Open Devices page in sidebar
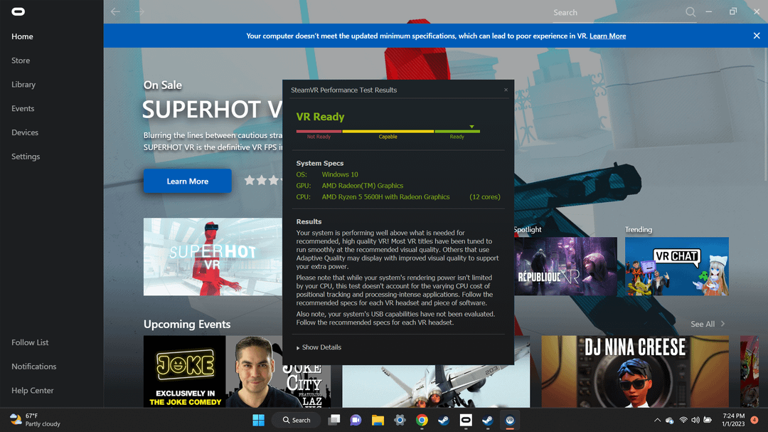768x432 pixels. point(25,132)
